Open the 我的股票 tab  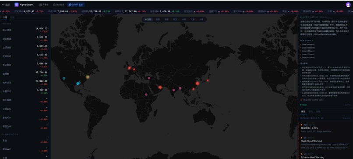pos(59,4)
